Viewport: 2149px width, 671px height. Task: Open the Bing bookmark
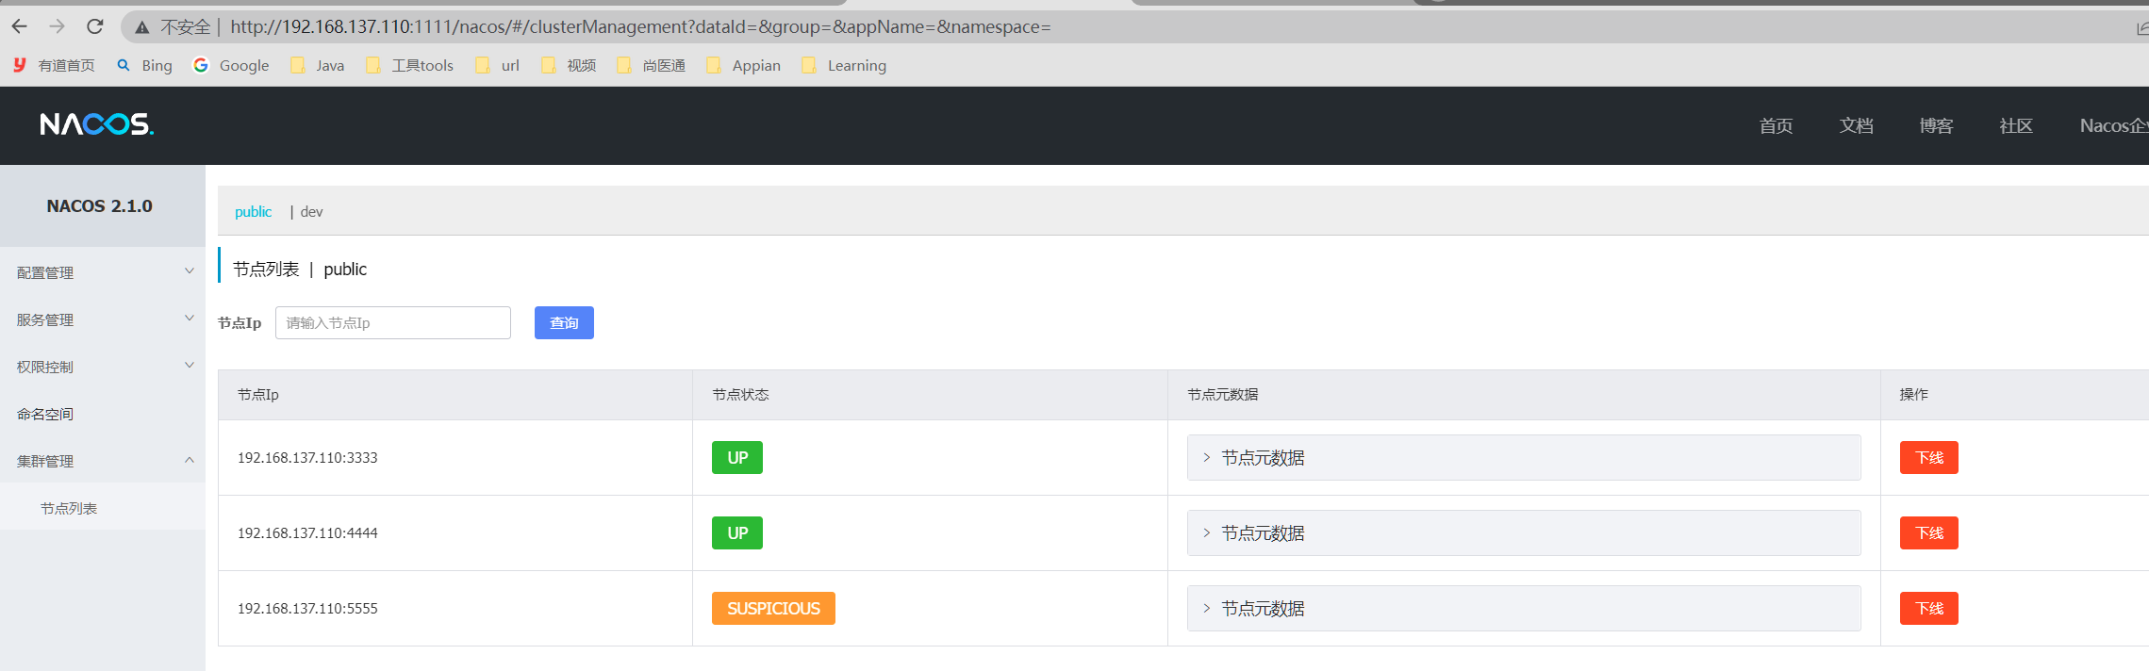144,65
